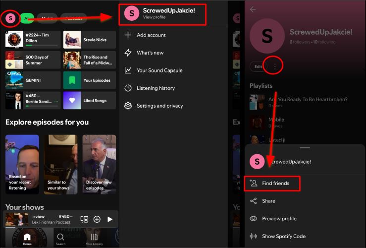Open The Rise and Fall of a Midw... tile
The image size is (366, 248).
pyautogui.click(x=90, y=60)
